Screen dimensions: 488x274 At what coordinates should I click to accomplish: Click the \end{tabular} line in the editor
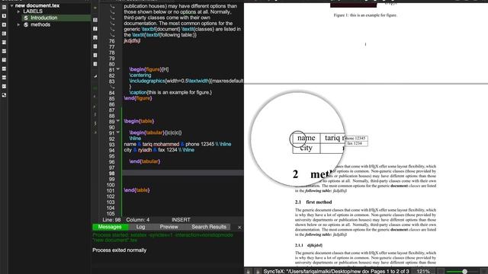[x=144, y=161]
